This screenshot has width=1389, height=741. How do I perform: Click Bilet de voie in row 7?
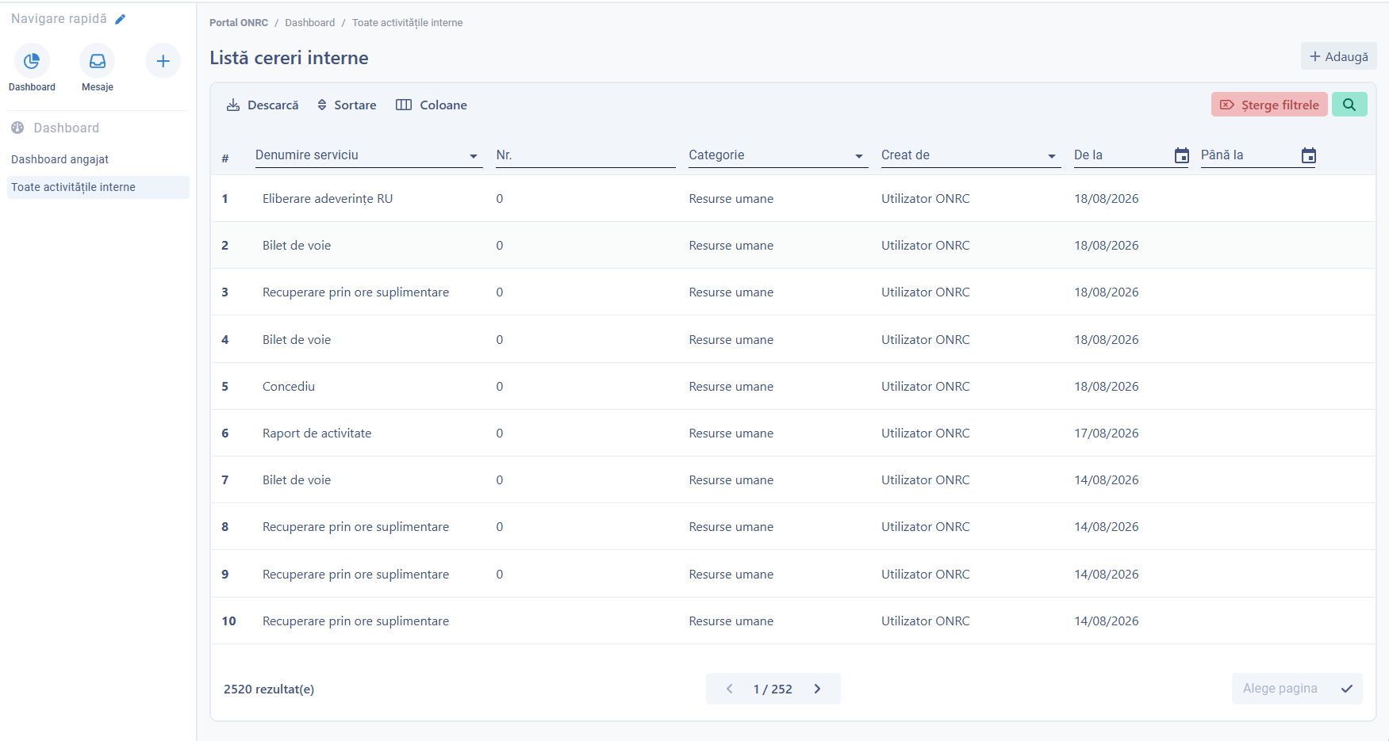[297, 480]
